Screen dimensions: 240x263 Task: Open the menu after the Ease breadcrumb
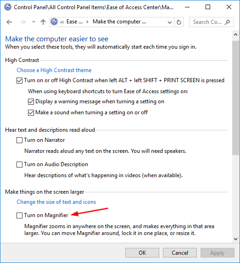[x=87, y=22]
